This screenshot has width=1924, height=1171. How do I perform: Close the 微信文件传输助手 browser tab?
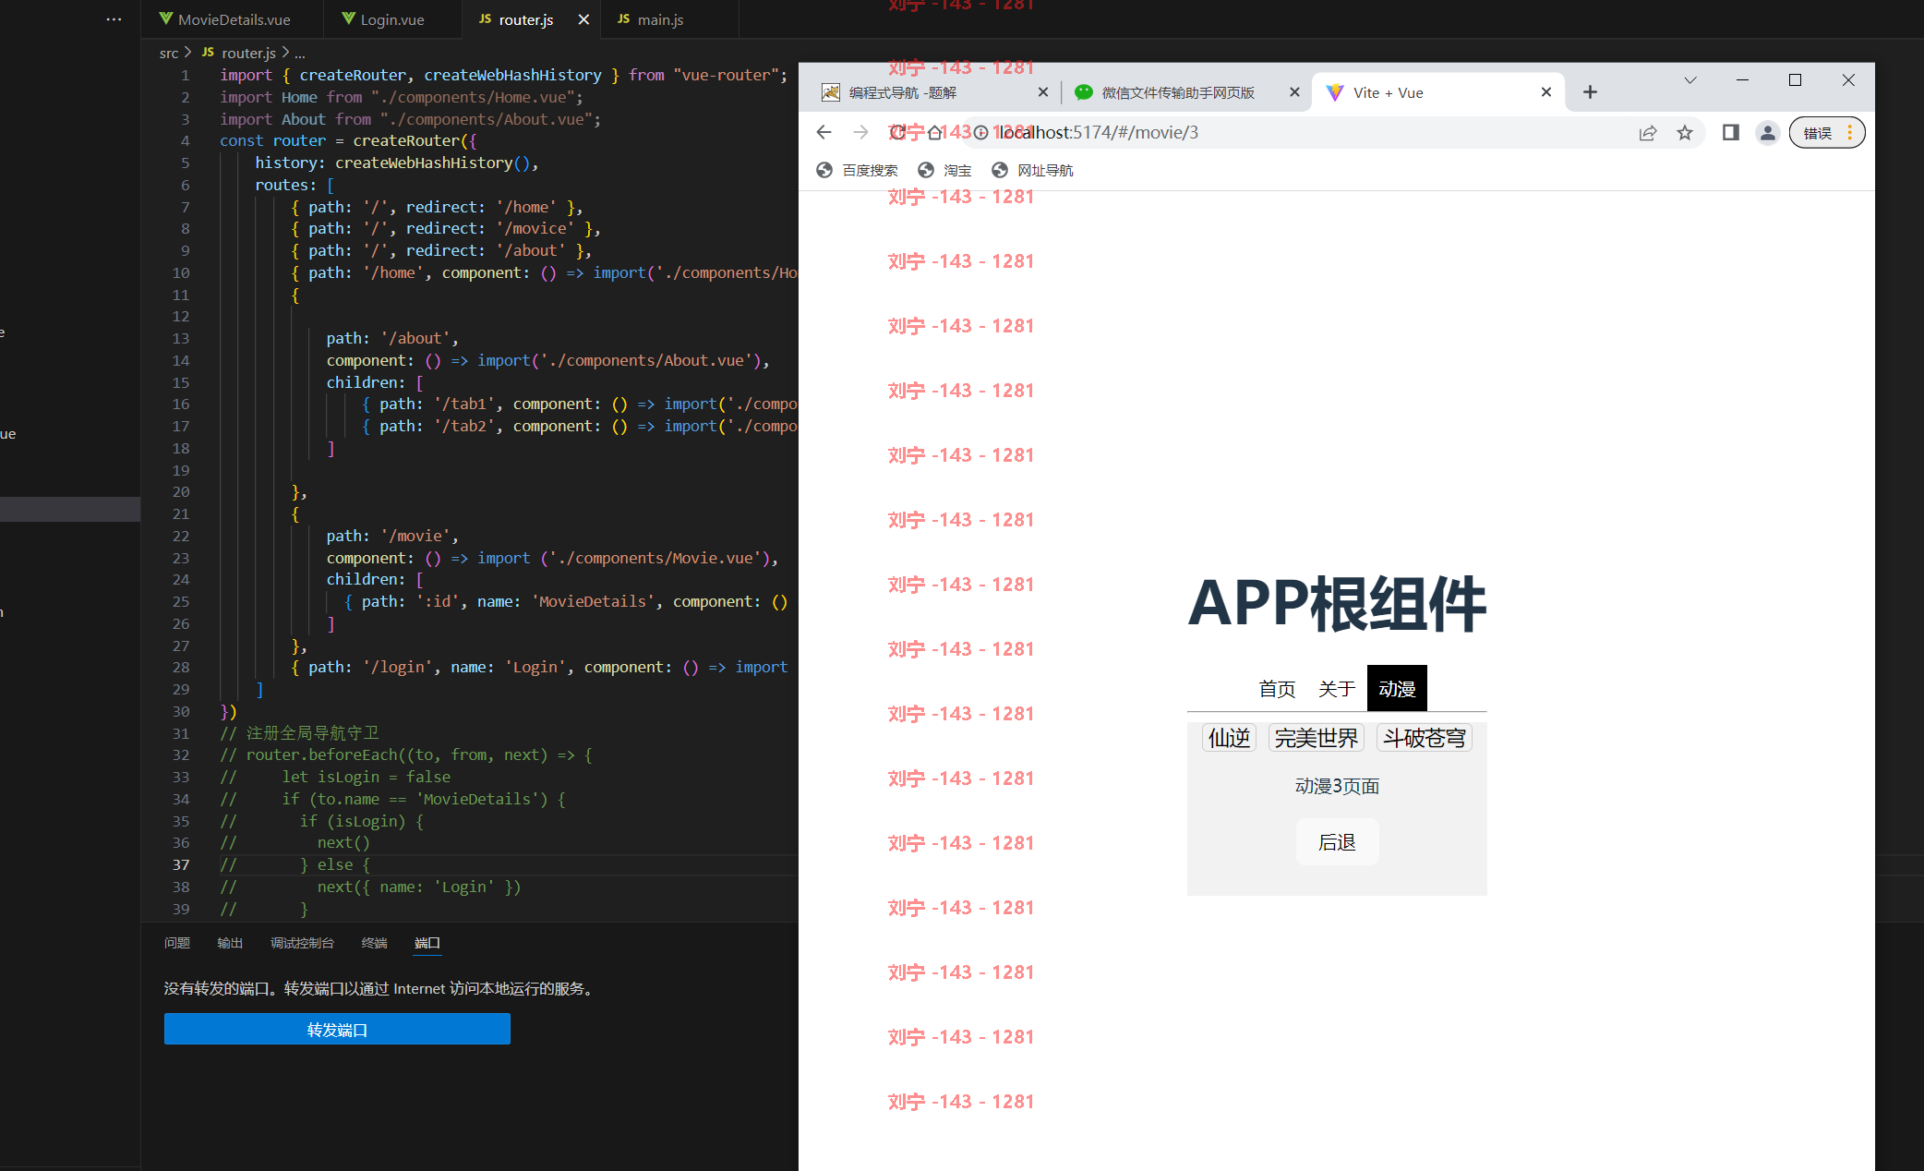point(1294,92)
